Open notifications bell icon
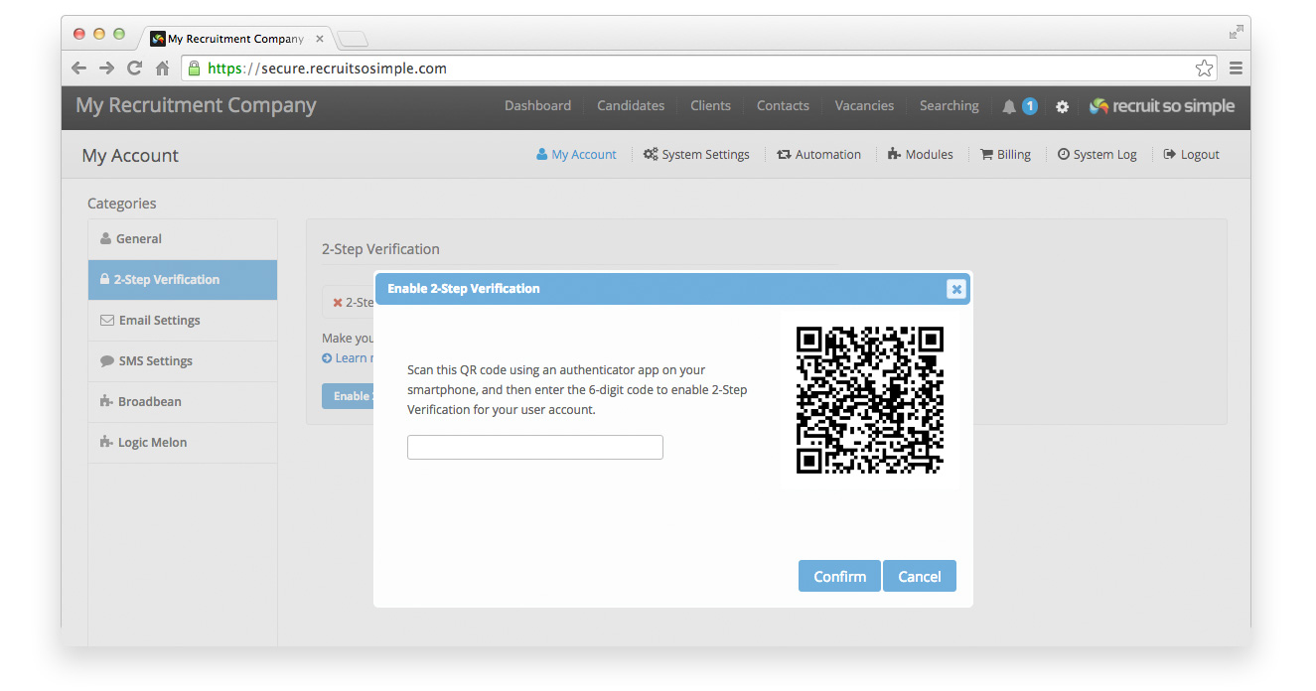Screen dimensions: 1316x691 click(1009, 106)
